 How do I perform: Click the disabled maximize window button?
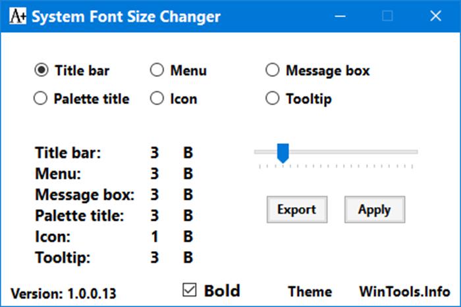pyautogui.click(x=387, y=16)
